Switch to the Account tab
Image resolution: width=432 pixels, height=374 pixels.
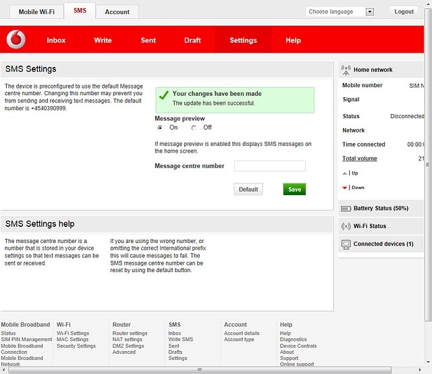(117, 12)
